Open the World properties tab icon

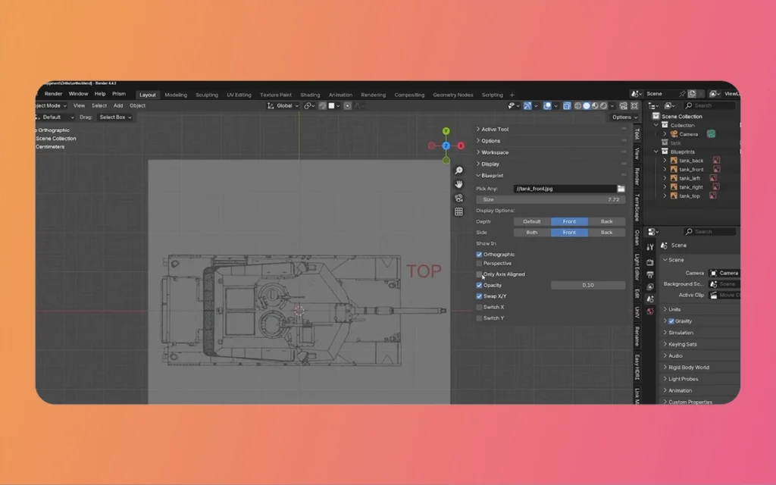click(650, 311)
